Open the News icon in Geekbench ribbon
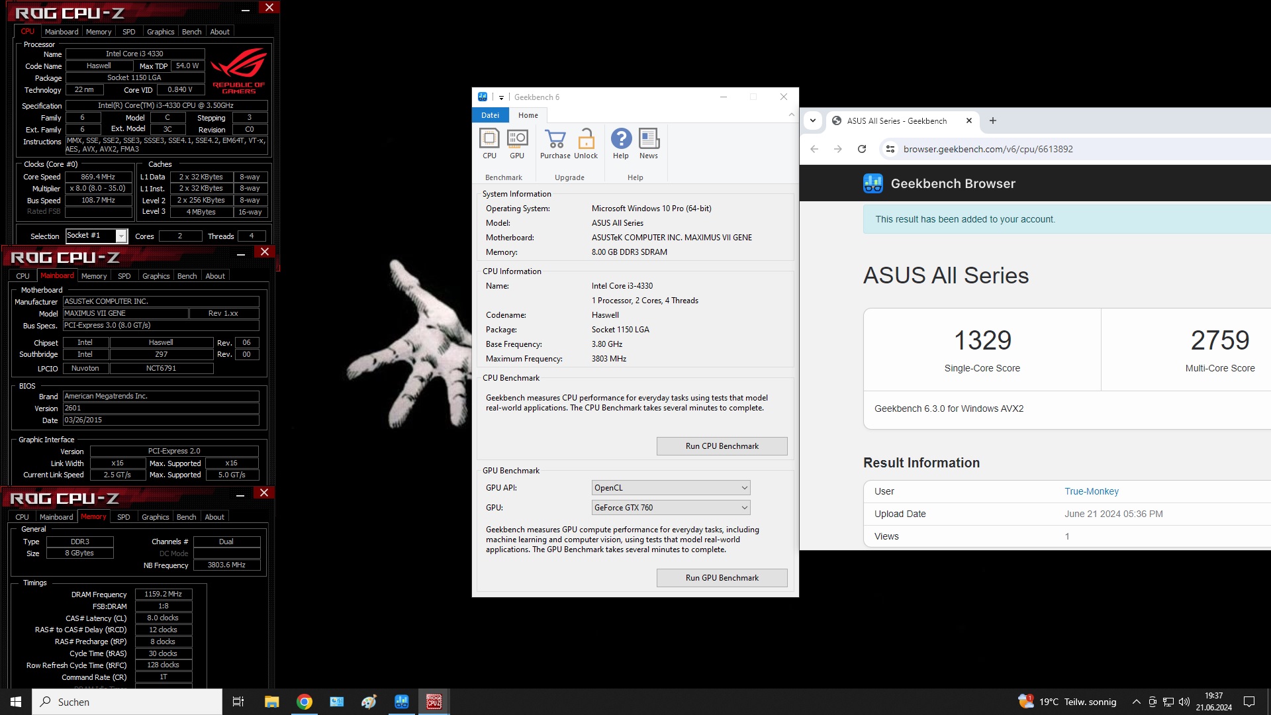Image resolution: width=1271 pixels, height=715 pixels. (649, 144)
